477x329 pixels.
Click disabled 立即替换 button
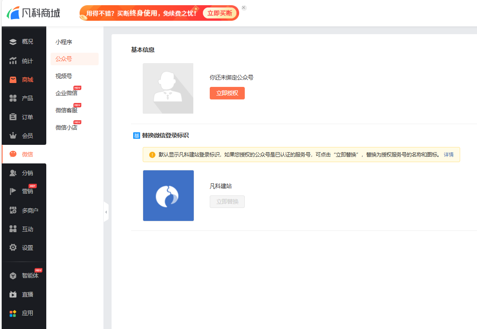click(227, 201)
